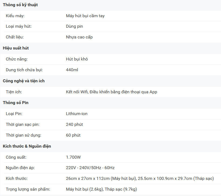Click the Thông số kỹ thuật section header

(20, 5)
